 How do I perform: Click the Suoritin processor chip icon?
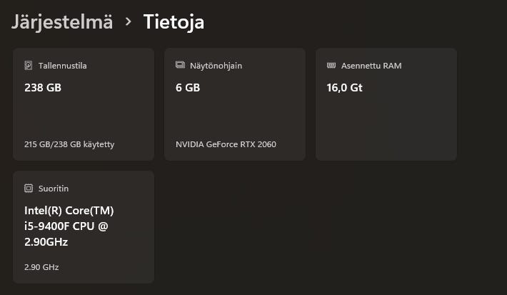(x=29, y=189)
